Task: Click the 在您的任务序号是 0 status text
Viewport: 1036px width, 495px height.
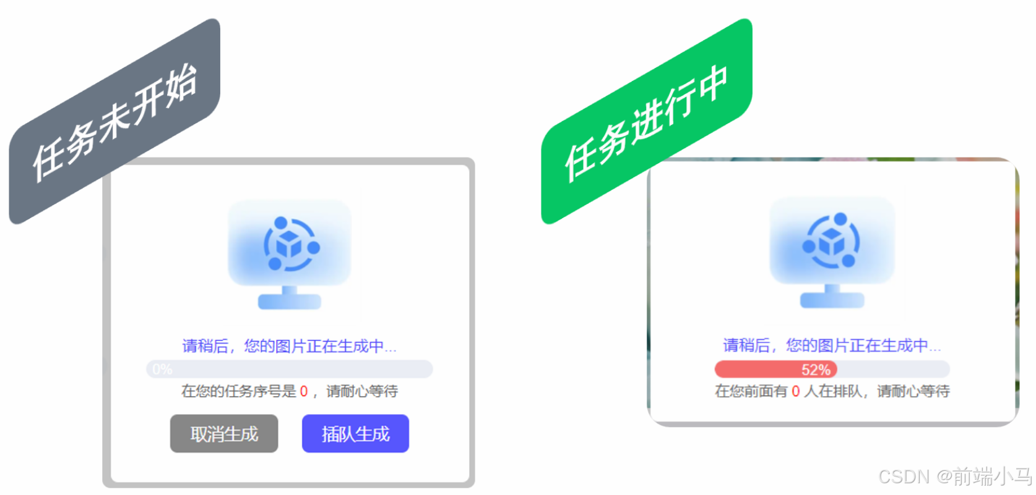Action: point(289,391)
